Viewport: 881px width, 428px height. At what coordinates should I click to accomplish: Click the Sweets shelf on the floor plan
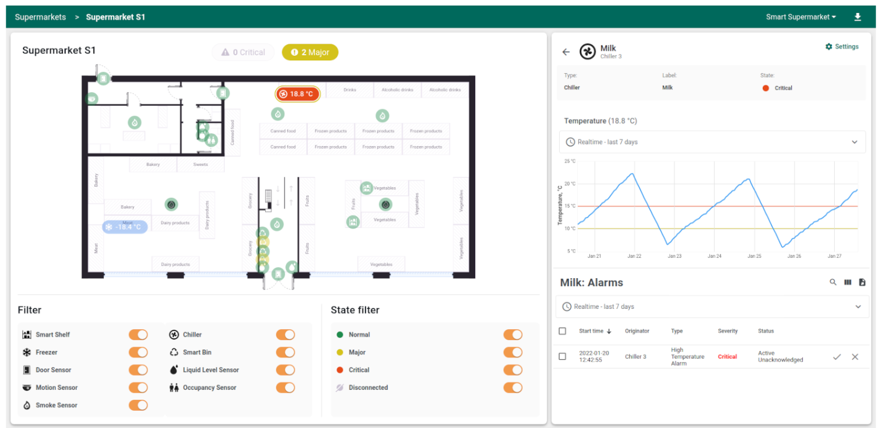pos(201,165)
